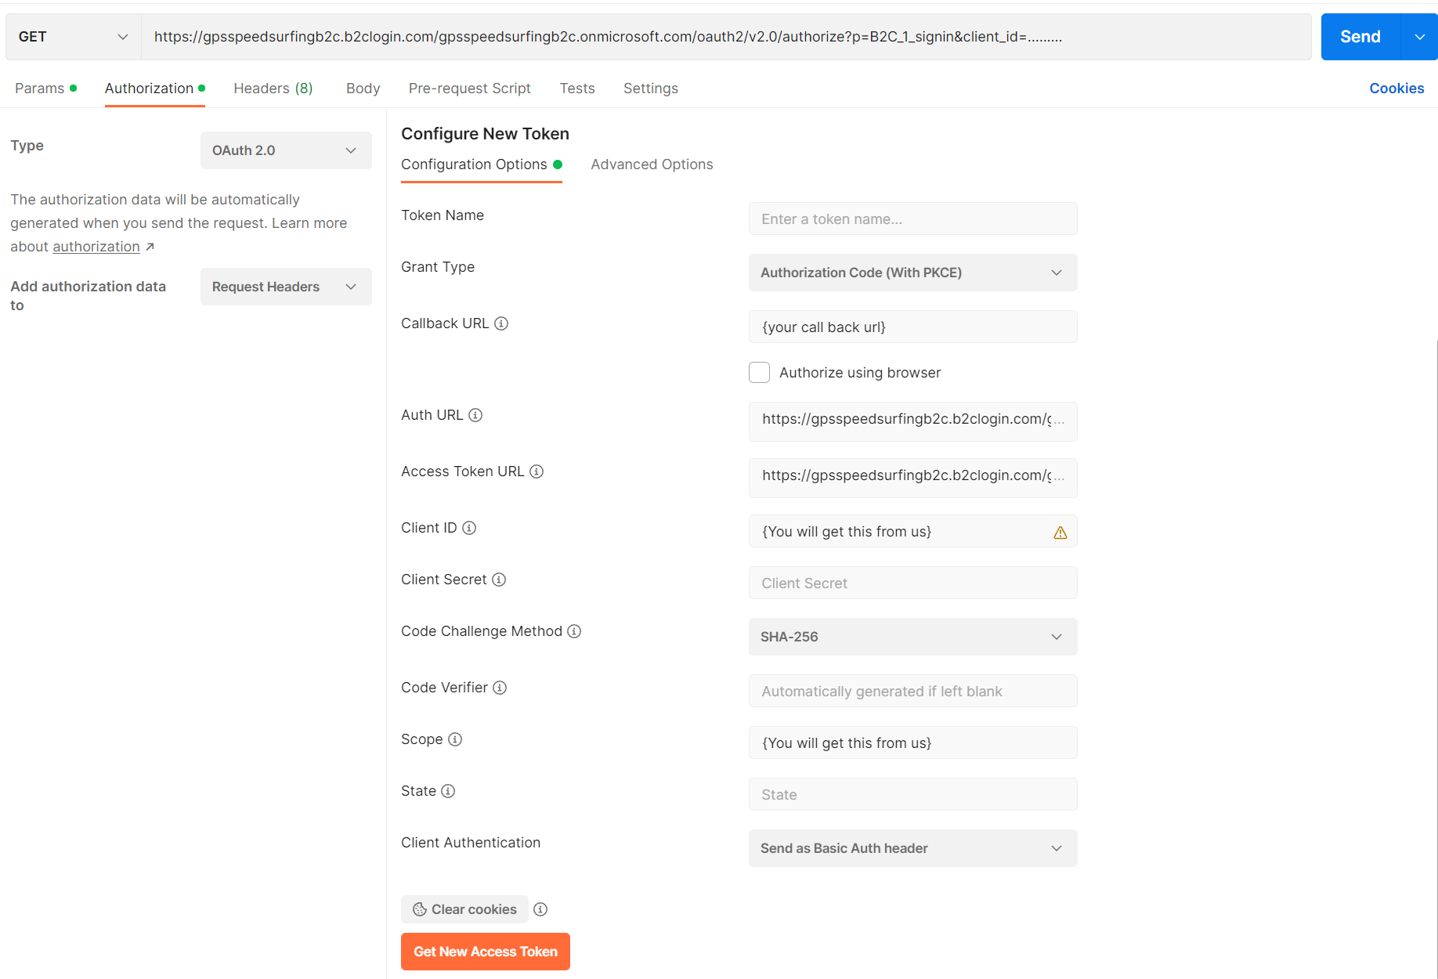The width and height of the screenshot is (1438, 979).
Task: Open the GET request method dropdown
Action: coord(72,36)
